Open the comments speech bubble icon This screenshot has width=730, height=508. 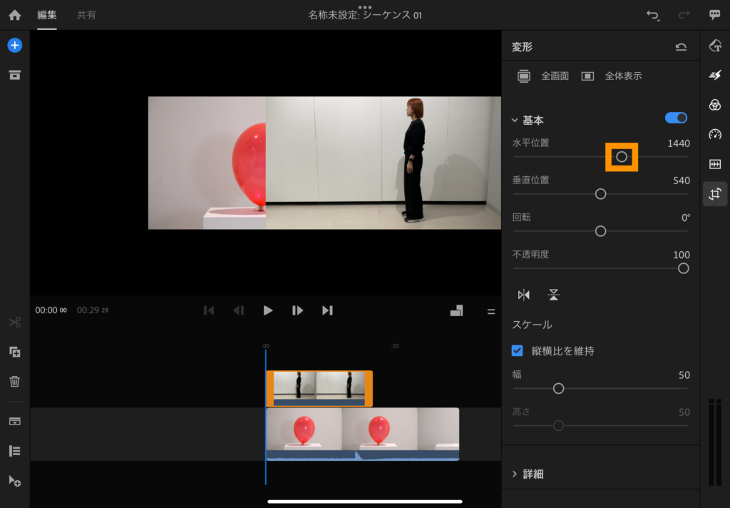(x=714, y=15)
